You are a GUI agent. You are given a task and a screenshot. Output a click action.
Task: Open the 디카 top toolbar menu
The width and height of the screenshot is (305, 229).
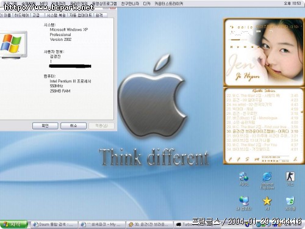coord(146,4)
